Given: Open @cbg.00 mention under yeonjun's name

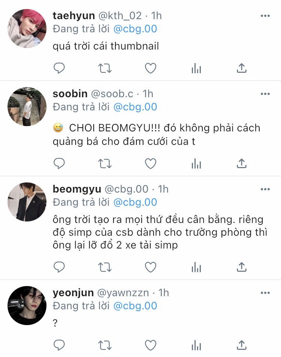Looking at the screenshot, I should 135,306.
